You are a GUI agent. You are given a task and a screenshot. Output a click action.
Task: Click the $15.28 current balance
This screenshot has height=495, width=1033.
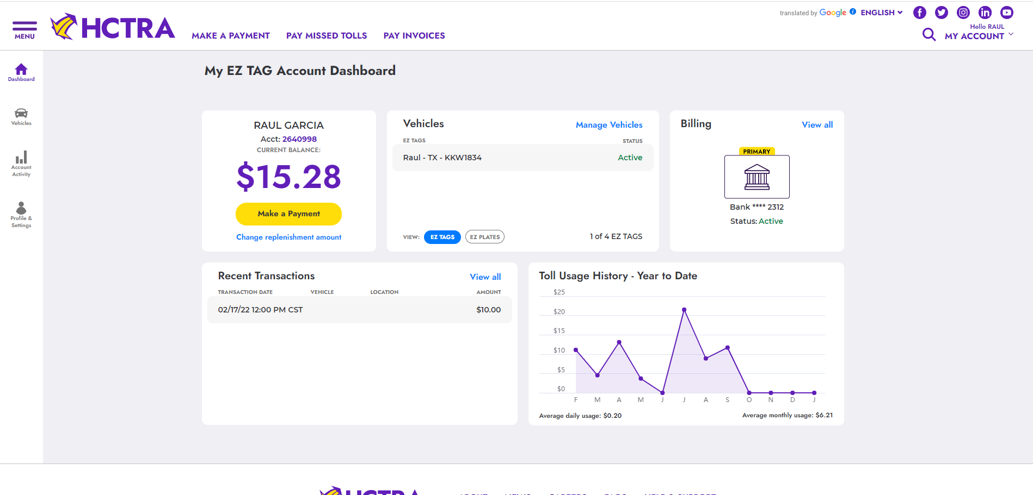[288, 177]
